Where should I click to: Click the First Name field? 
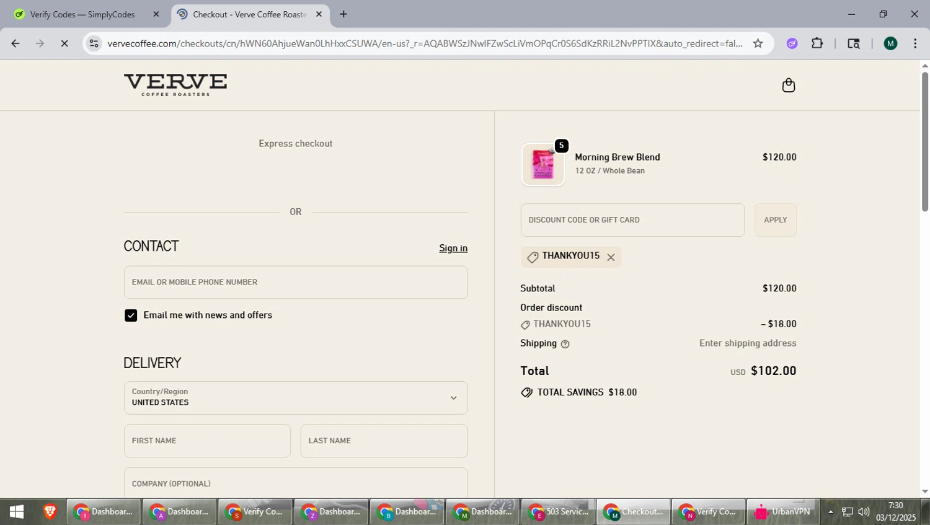pos(207,441)
